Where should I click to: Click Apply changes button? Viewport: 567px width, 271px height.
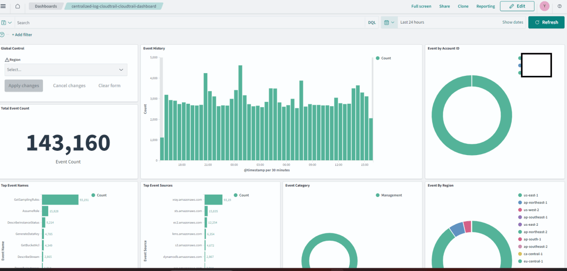24,86
